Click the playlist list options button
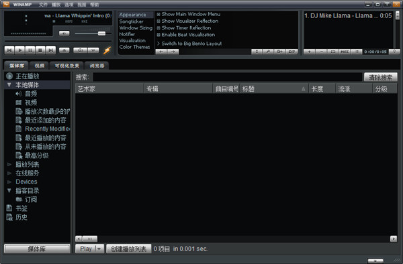This screenshot has height=264, width=403. pyautogui.click(x=357, y=52)
